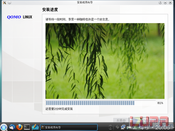Show the clock at 20:05
The height and width of the screenshot is (131, 175).
pos(162,128)
